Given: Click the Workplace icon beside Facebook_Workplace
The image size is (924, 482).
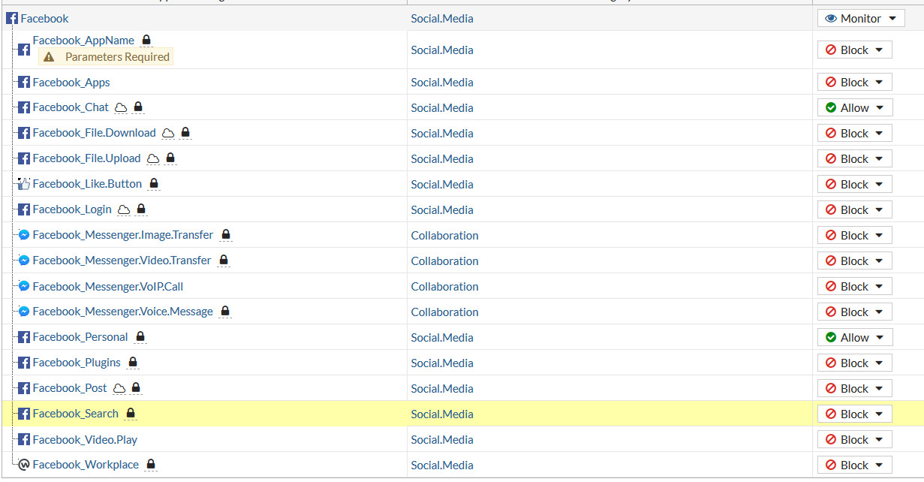Looking at the screenshot, I should (23, 465).
